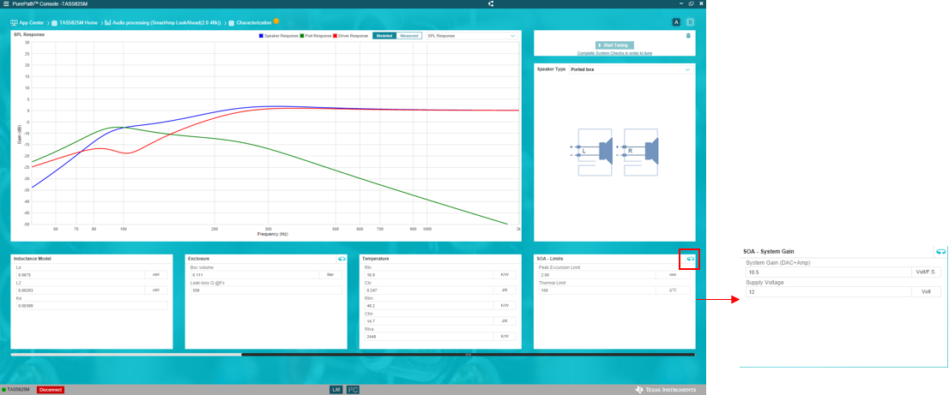Open the Box volume liter unit selector
Image resolution: width=949 pixels, height=395 pixels.
point(330,275)
